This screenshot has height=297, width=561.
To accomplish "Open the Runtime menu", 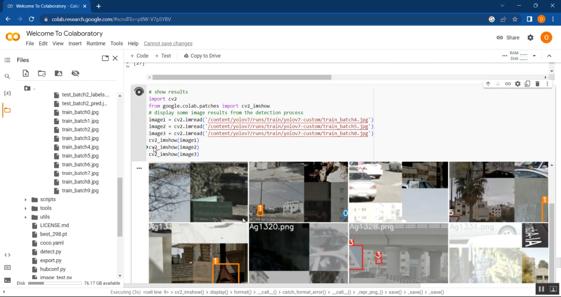I will 96,43.
